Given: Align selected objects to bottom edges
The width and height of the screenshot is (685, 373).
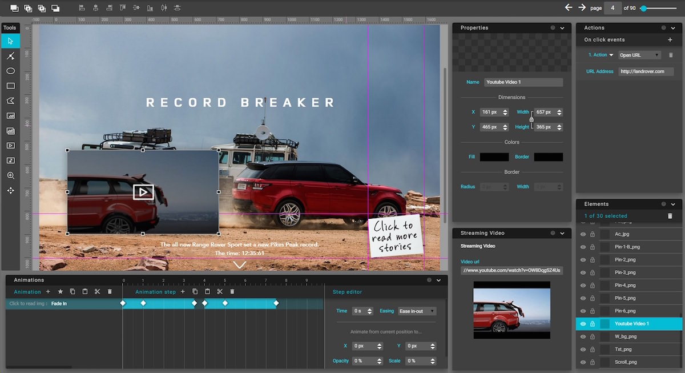Looking at the screenshot, I should [x=150, y=8].
